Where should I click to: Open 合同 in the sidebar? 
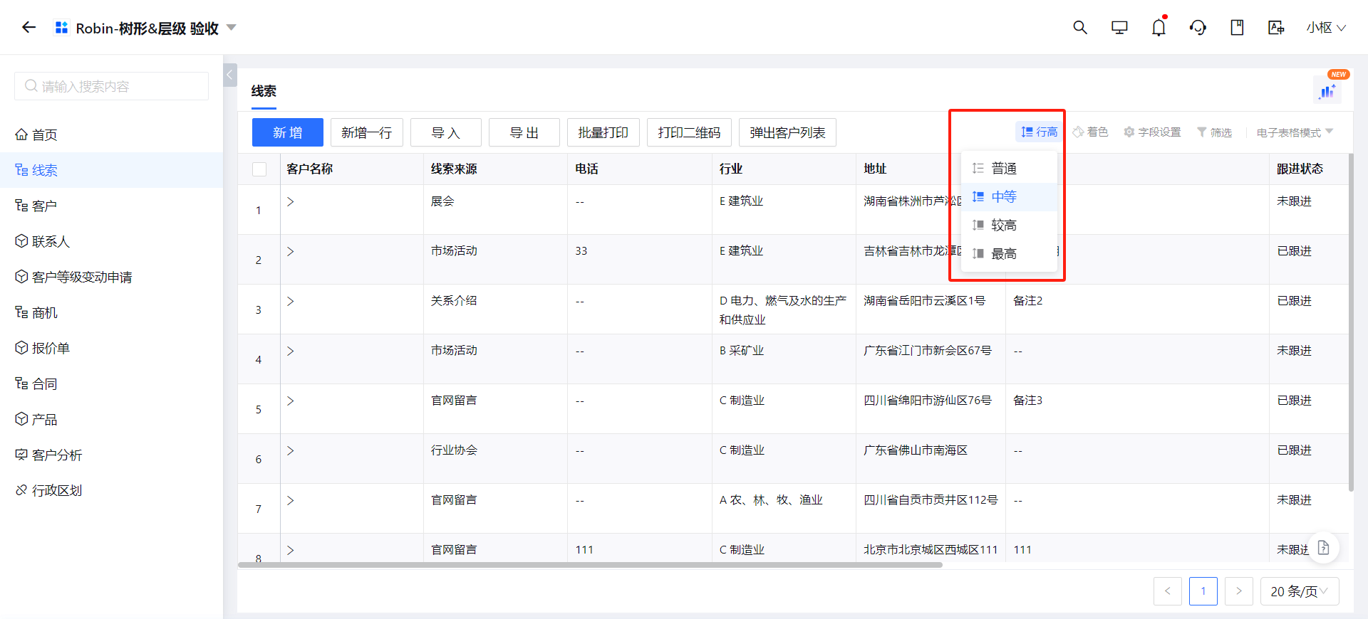coord(111,383)
